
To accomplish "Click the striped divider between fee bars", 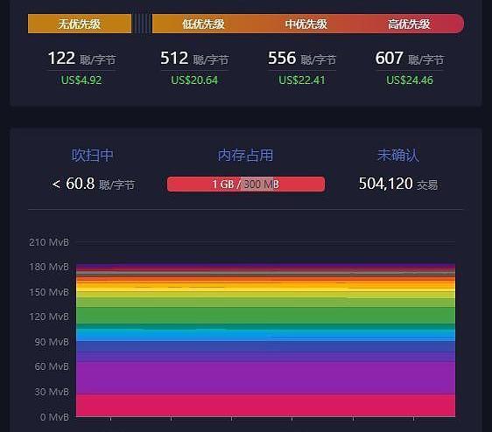I will [x=142, y=24].
